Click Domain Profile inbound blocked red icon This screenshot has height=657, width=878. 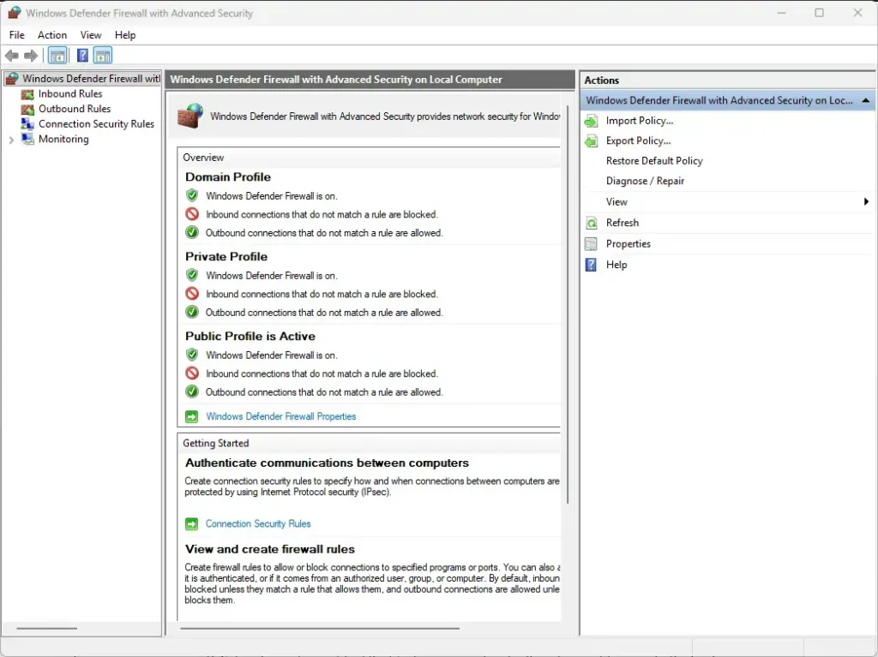click(x=192, y=214)
